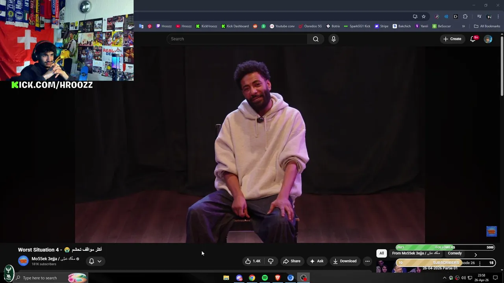Dislike the video with thumbs-down icon
This screenshot has width=504, height=283.
tap(271, 261)
